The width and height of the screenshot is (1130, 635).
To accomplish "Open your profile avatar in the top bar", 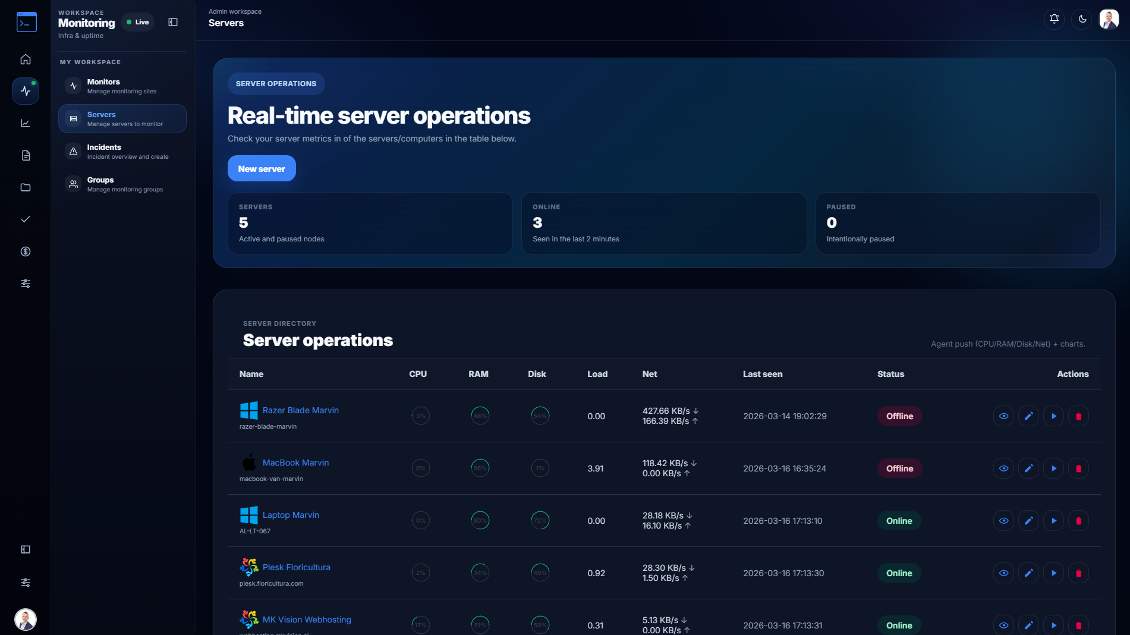I will tap(1107, 19).
